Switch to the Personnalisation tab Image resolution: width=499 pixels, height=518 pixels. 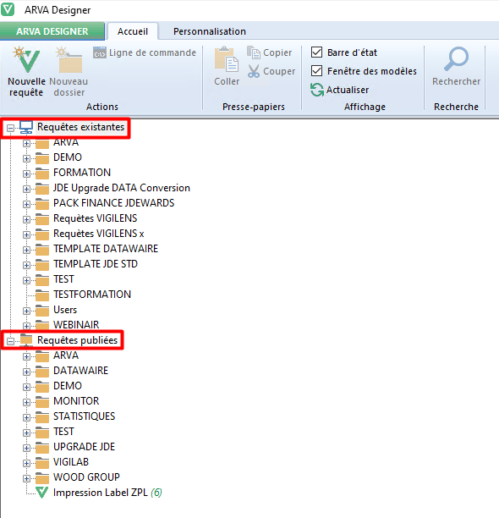pyautogui.click(x=210, y=31)
